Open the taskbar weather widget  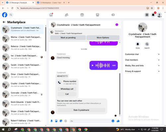tap(125, 129)
